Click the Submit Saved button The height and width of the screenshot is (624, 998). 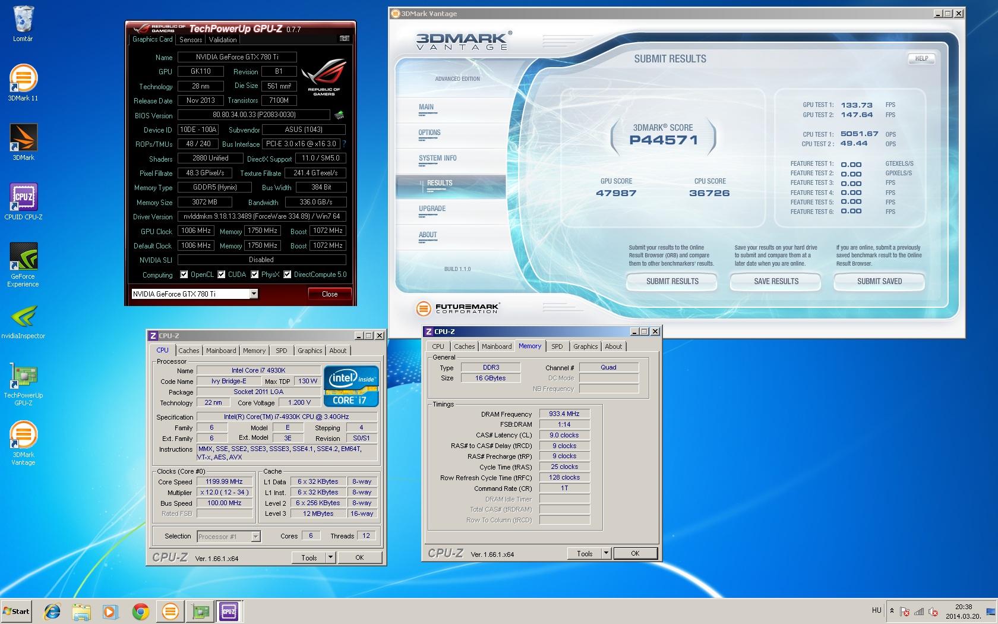point(879,281)
